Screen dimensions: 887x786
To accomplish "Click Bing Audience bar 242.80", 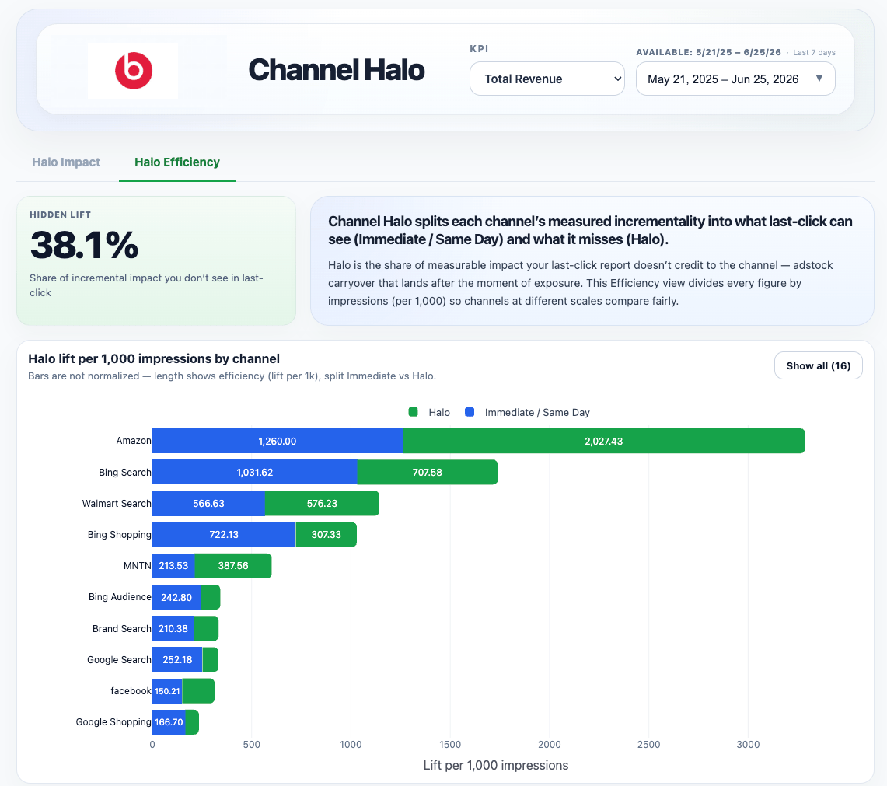I will tap(176, 597).
